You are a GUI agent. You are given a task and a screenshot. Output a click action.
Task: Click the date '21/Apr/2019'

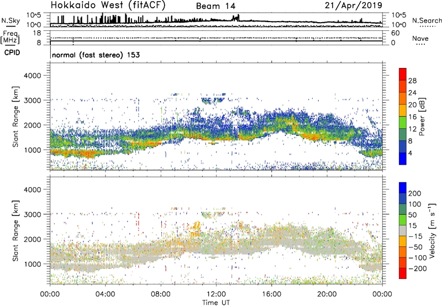[354, 6]
